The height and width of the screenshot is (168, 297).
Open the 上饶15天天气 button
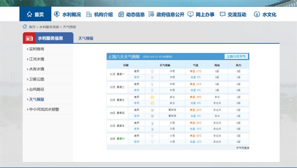236,56
